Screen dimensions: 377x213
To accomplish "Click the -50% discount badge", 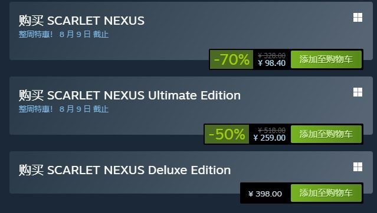I will coord(227,134).
